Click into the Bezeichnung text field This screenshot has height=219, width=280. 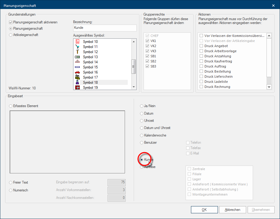105,28
